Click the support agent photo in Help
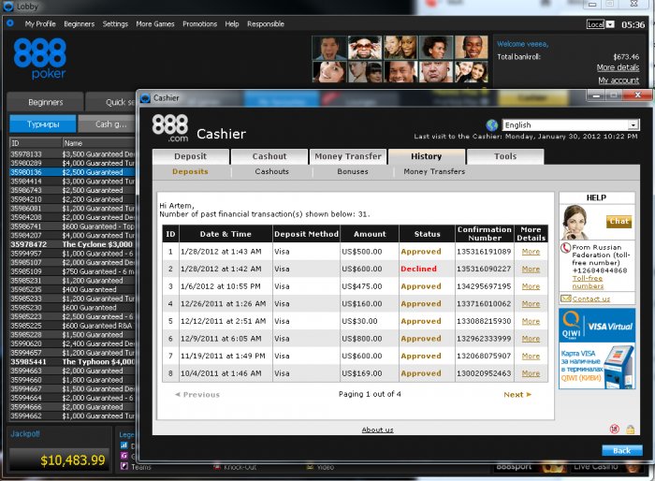655x481 pixels. [x=575, y=222]
